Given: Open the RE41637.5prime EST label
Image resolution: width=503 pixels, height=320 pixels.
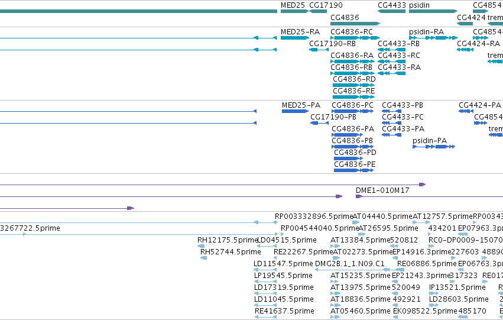Looking at the screenshot, I should point(284,312).
